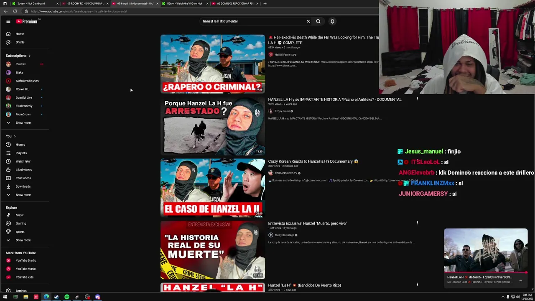Open YouTube Kids link

[24, 277]
